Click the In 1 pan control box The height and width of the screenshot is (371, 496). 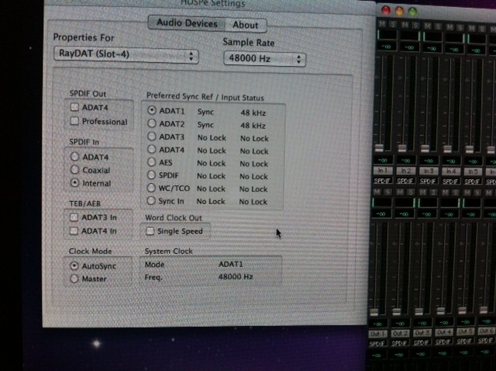[387, 34]
